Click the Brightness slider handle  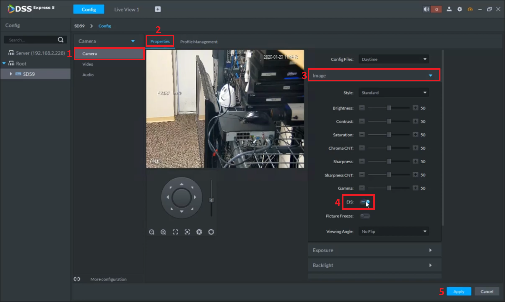tap(389, 108)
